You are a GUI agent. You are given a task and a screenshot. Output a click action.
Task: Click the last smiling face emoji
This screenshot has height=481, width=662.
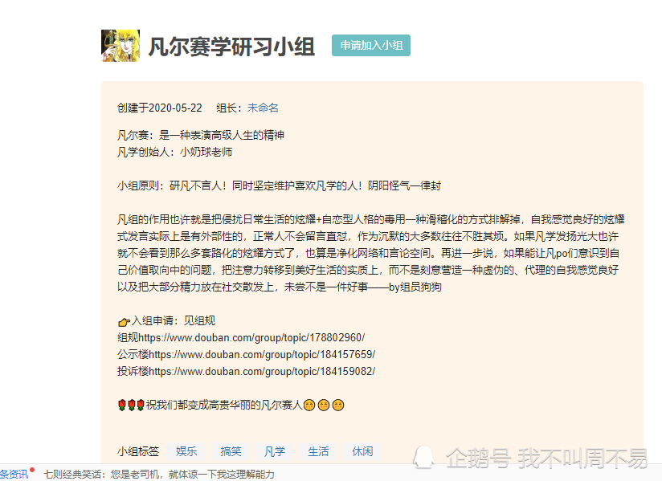pos(338,405)
